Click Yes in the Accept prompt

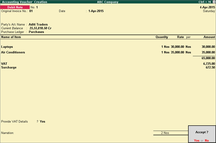pos(197,140)
